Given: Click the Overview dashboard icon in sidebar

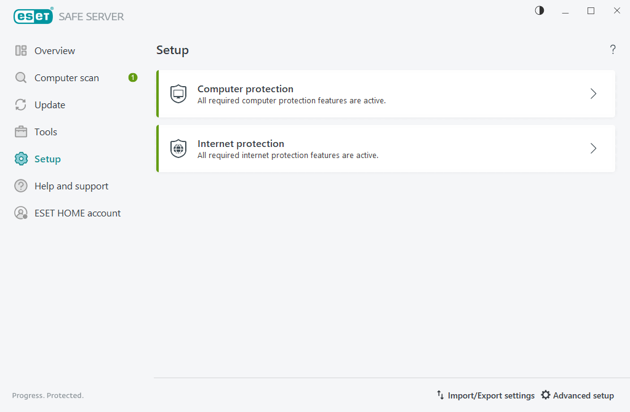Looking at the screenshot, I should click(21, 51).
